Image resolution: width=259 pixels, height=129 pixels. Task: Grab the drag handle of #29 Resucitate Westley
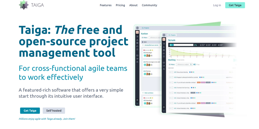click(170, 72)
